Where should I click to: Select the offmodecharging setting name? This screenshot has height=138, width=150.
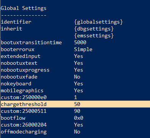click(24, 132)
